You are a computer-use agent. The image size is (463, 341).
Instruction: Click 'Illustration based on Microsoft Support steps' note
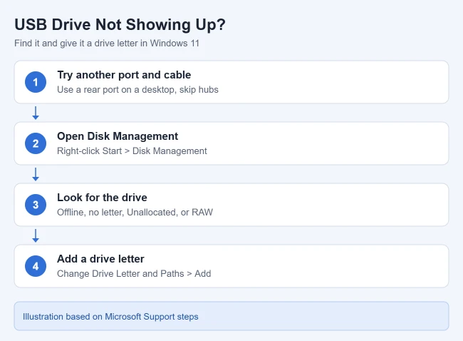pyautogui.click(x=110, y=317)
